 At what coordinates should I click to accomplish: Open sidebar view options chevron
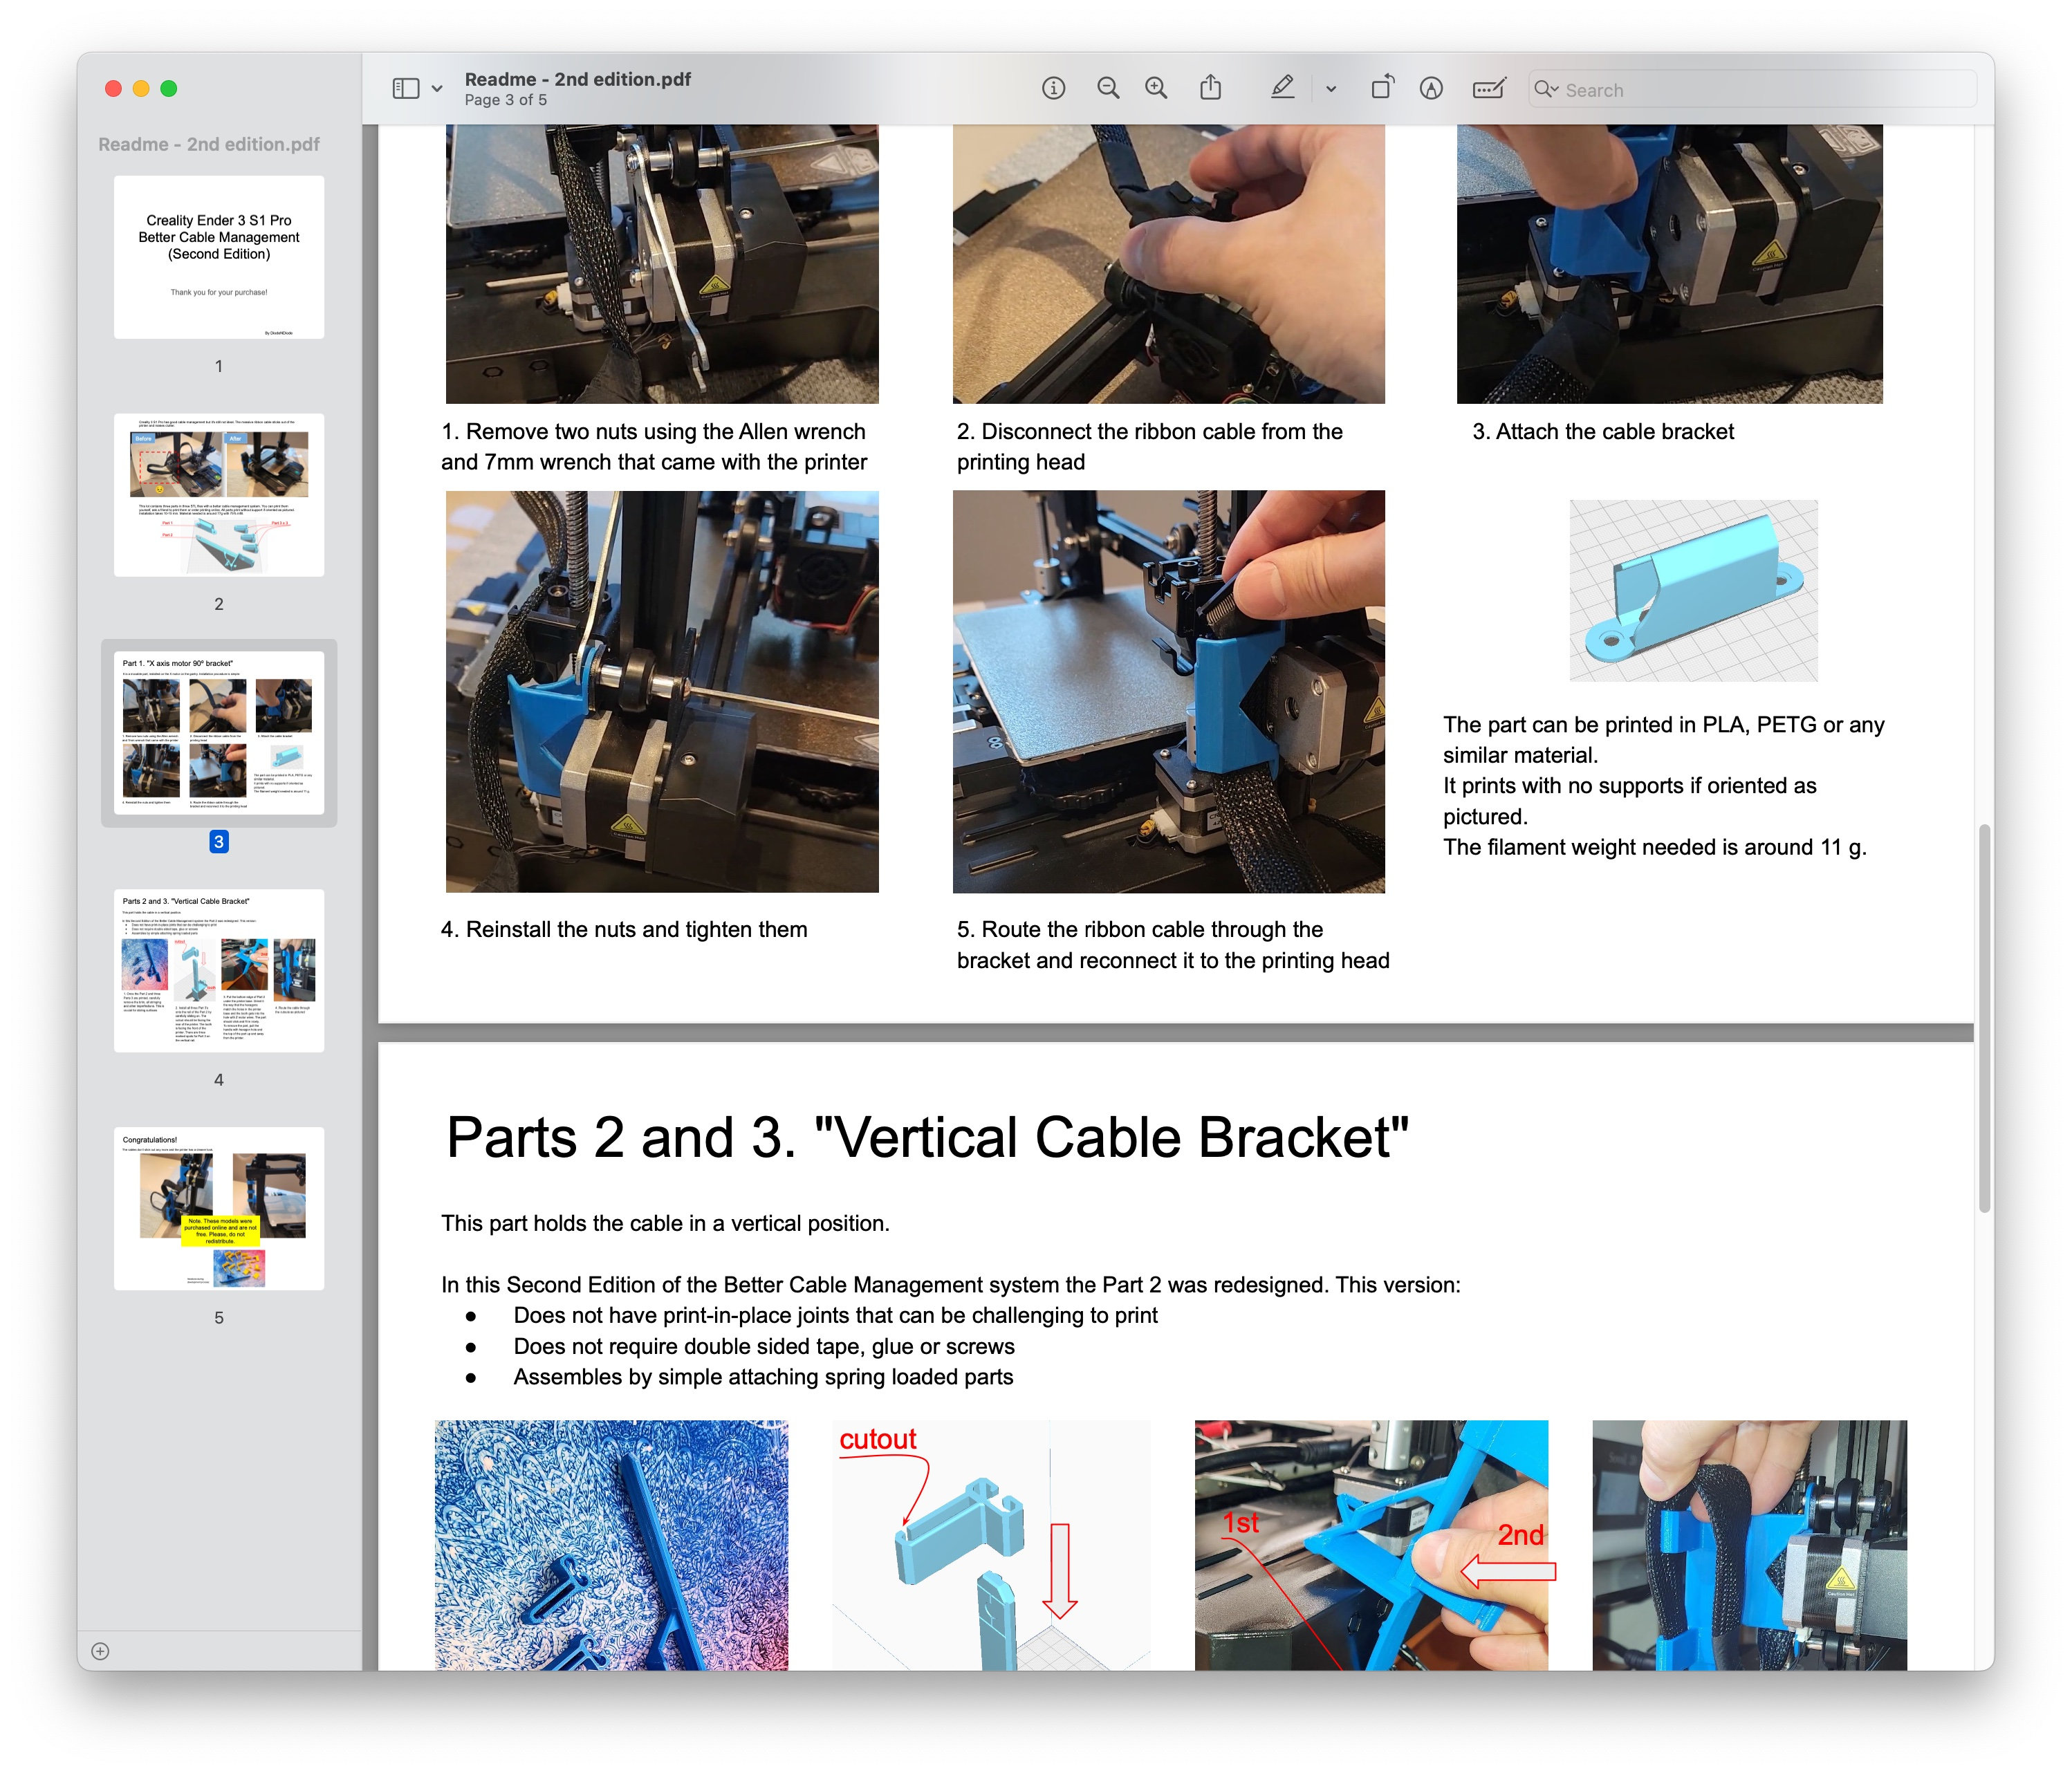coord(437,89)
